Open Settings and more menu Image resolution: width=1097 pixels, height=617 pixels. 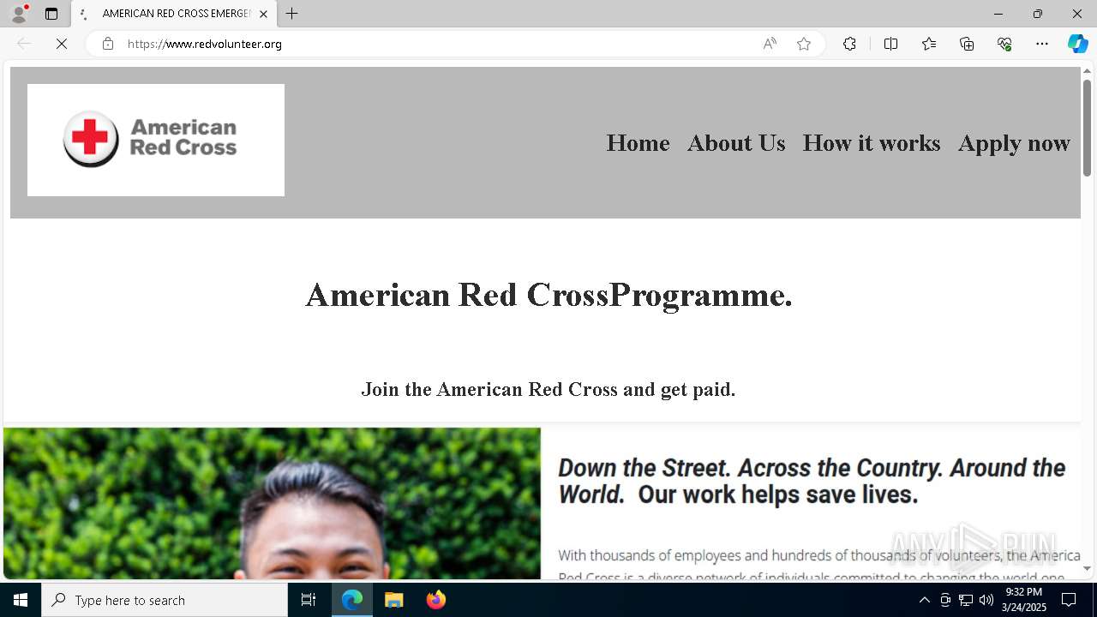[1042, 44]
